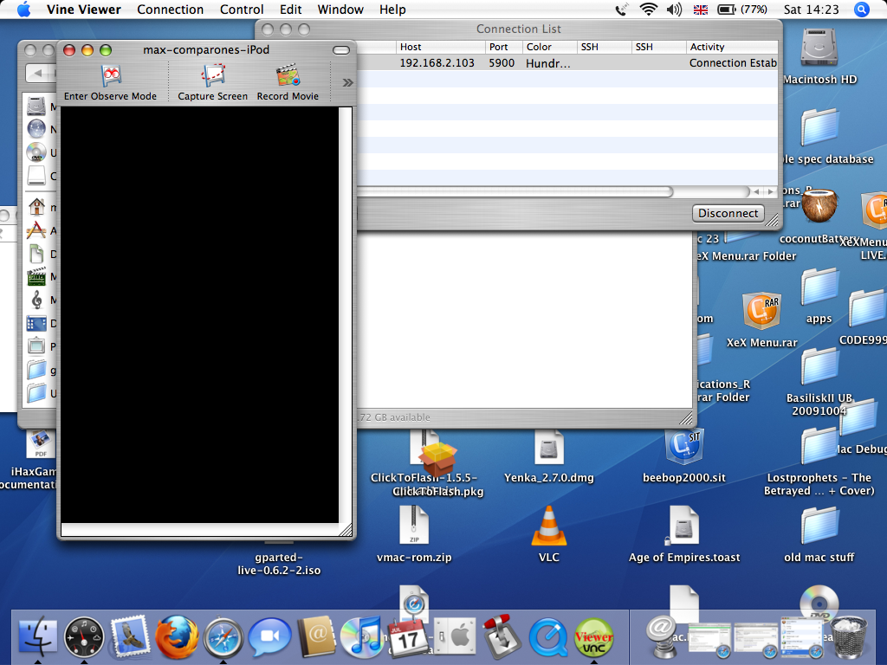Image resolution: width=887 pixels, height=665 pixels.
Task: Click the Color column header
Action: (549, 47)
